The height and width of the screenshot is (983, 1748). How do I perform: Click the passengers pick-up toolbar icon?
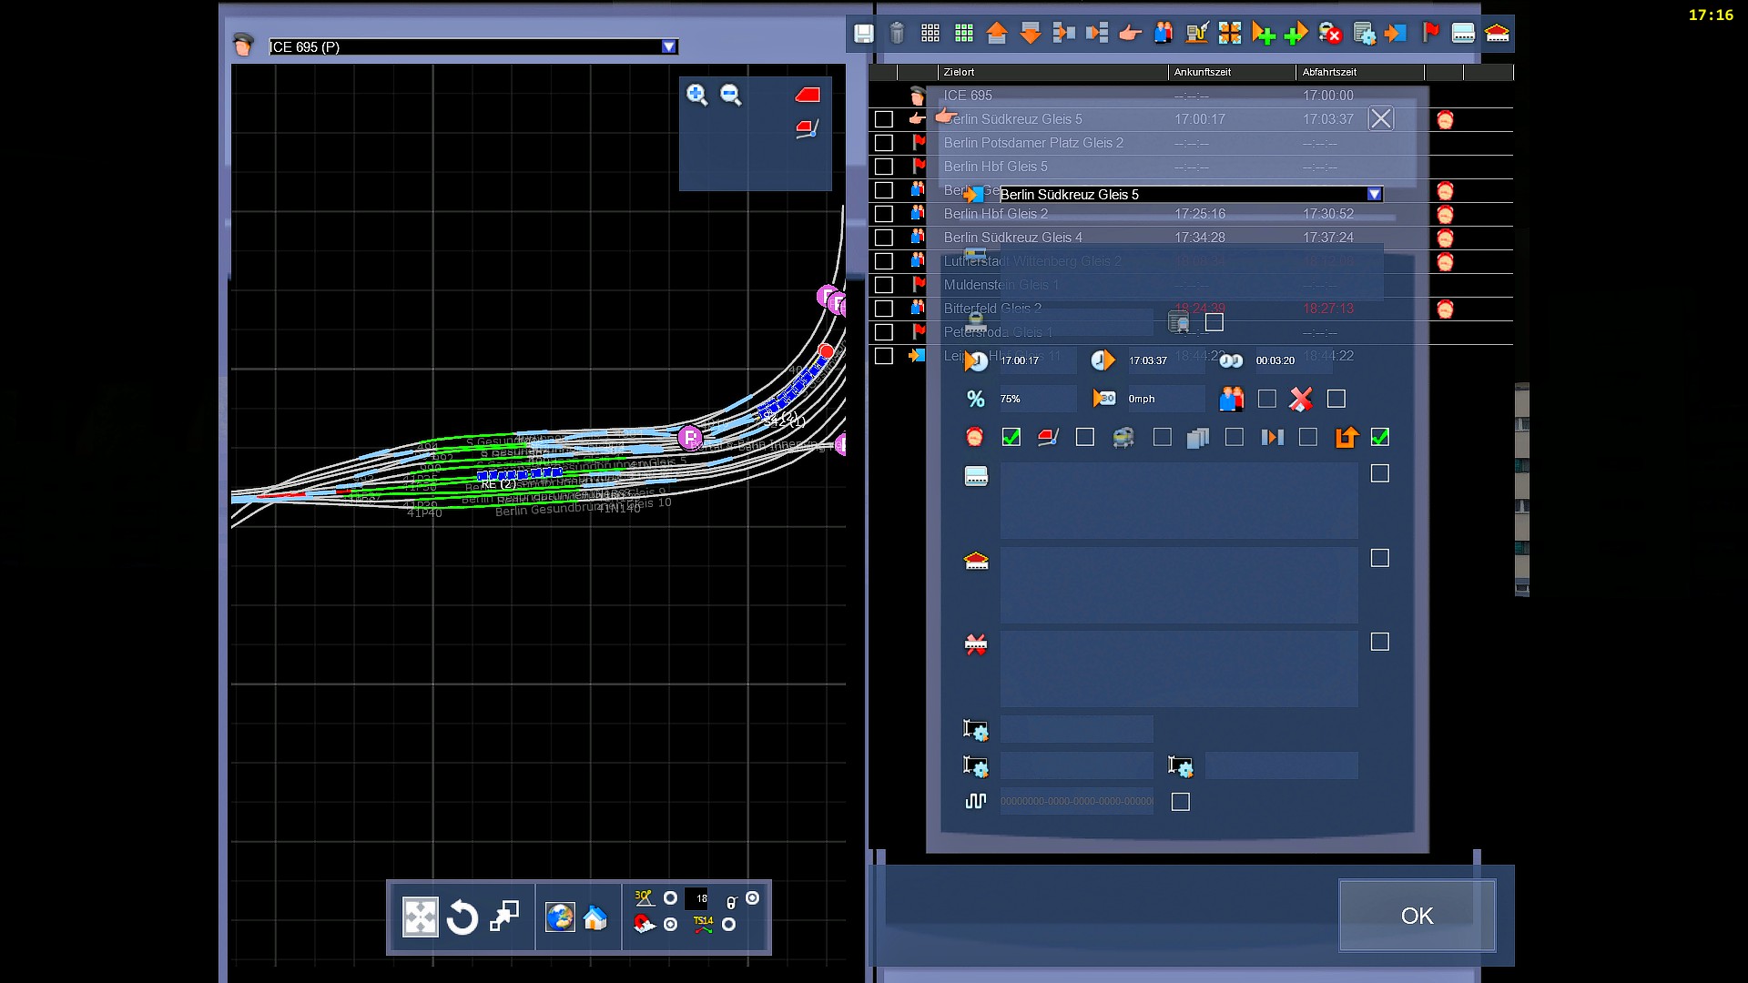pyautogui.click(x=1163, y=34)
